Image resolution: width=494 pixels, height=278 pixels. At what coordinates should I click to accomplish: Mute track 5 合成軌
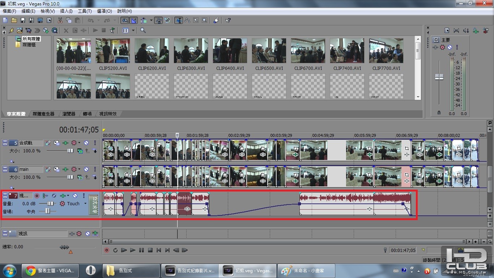point(86,143)
